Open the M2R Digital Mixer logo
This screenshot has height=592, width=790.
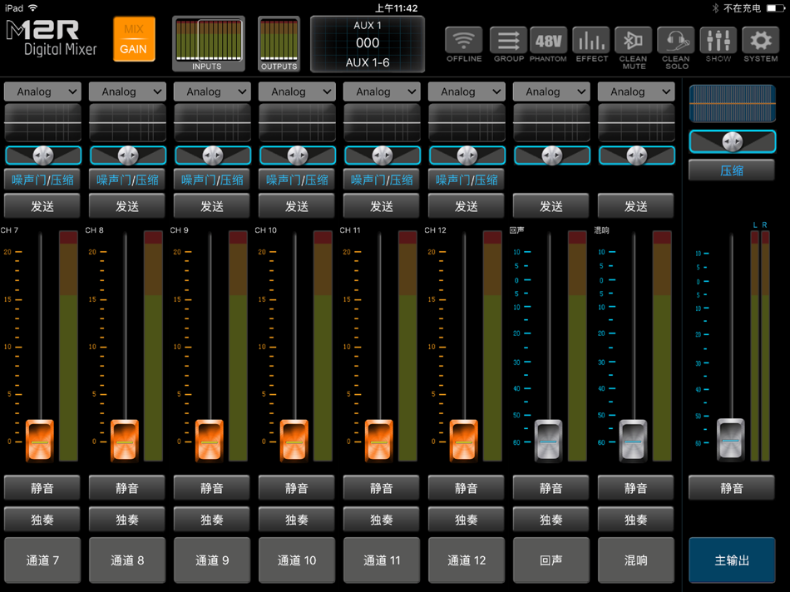pyautogui.click(x=51, y=37)
